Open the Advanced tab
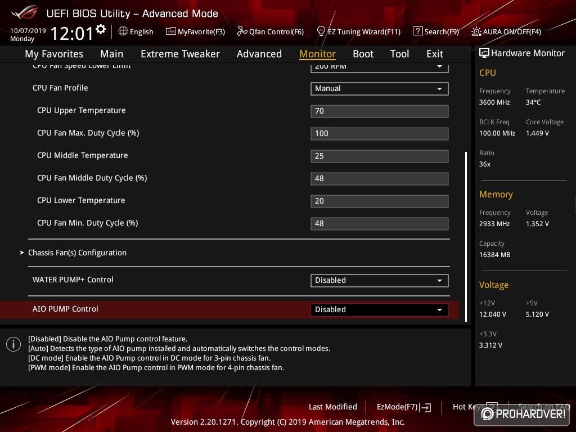The height and width of the screenshot is (432, 576). tap(259, 54)
